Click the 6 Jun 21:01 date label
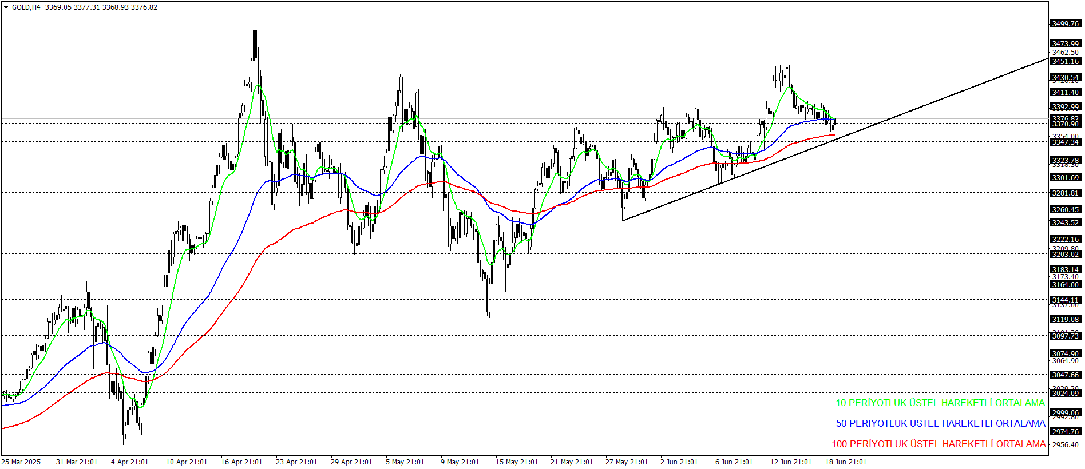Screen dimensions: 1085x469 point(734,462)
